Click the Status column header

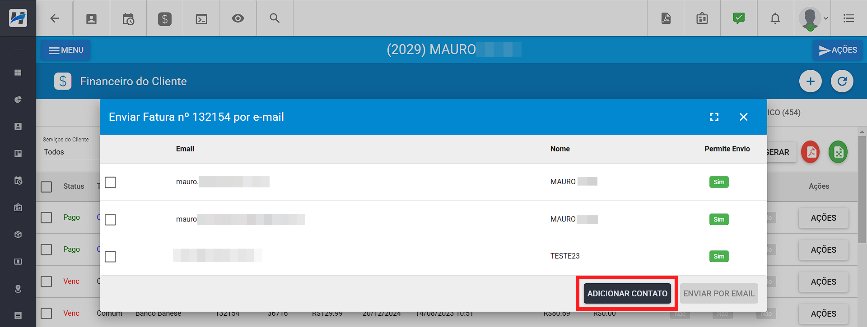coord(74,186)
